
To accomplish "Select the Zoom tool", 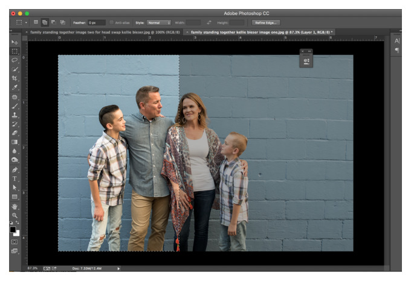I will click(x=15, y=215).
